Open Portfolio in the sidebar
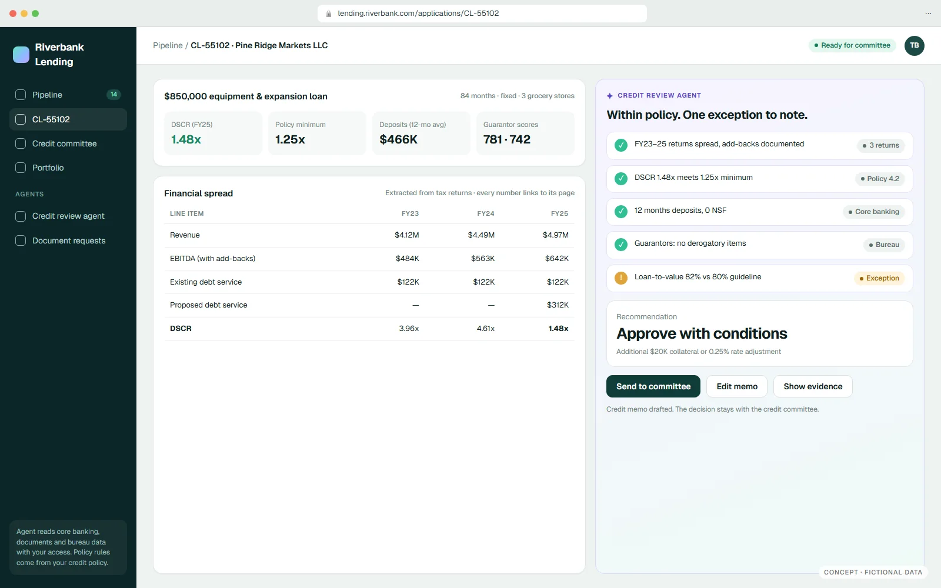The image size is (941, 588). click(68, 168)
